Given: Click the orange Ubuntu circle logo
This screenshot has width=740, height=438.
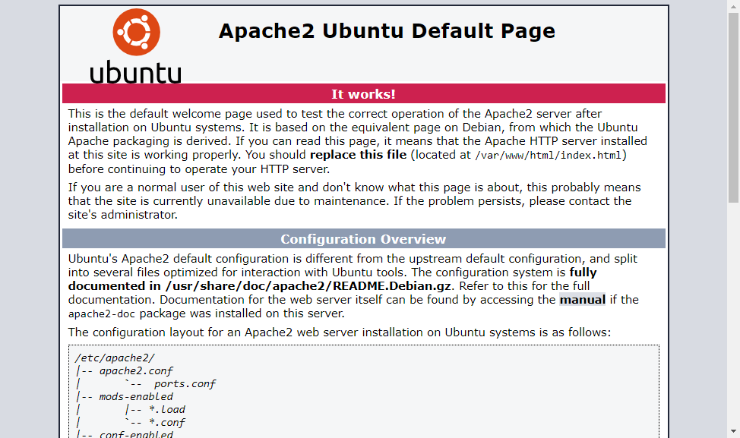Looking at the screenshot, I should tap(137, 32).
